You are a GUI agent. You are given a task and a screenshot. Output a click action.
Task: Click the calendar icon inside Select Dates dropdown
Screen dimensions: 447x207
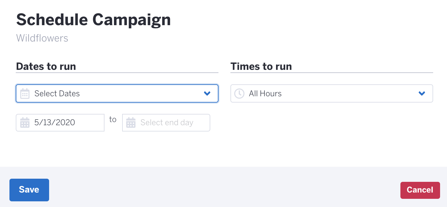coord(25,93)
